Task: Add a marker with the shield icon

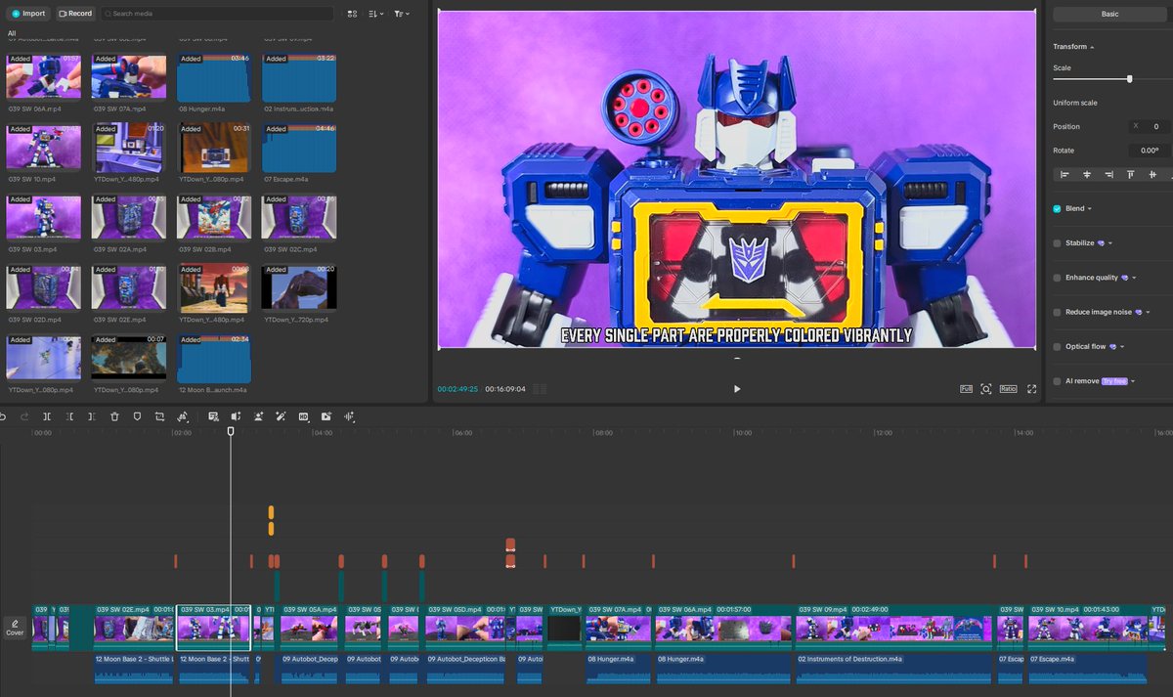Action: [137, 416]
